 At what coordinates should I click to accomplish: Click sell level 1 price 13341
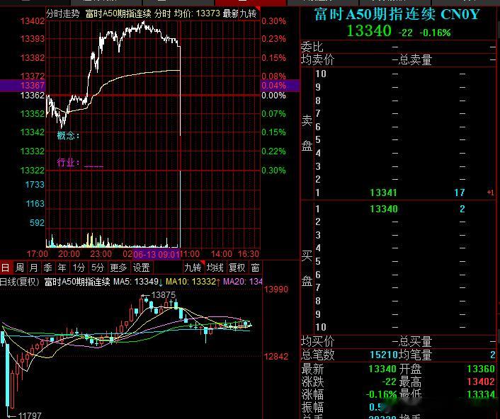(384, 193)
